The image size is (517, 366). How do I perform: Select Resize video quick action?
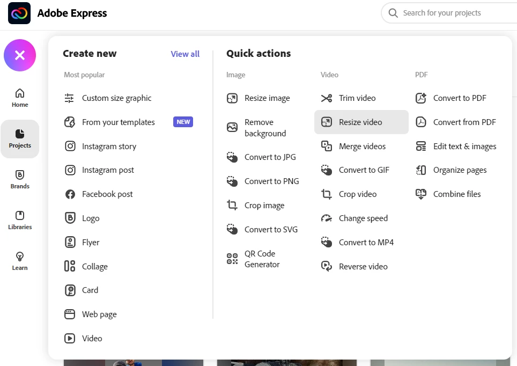[360, 122]
